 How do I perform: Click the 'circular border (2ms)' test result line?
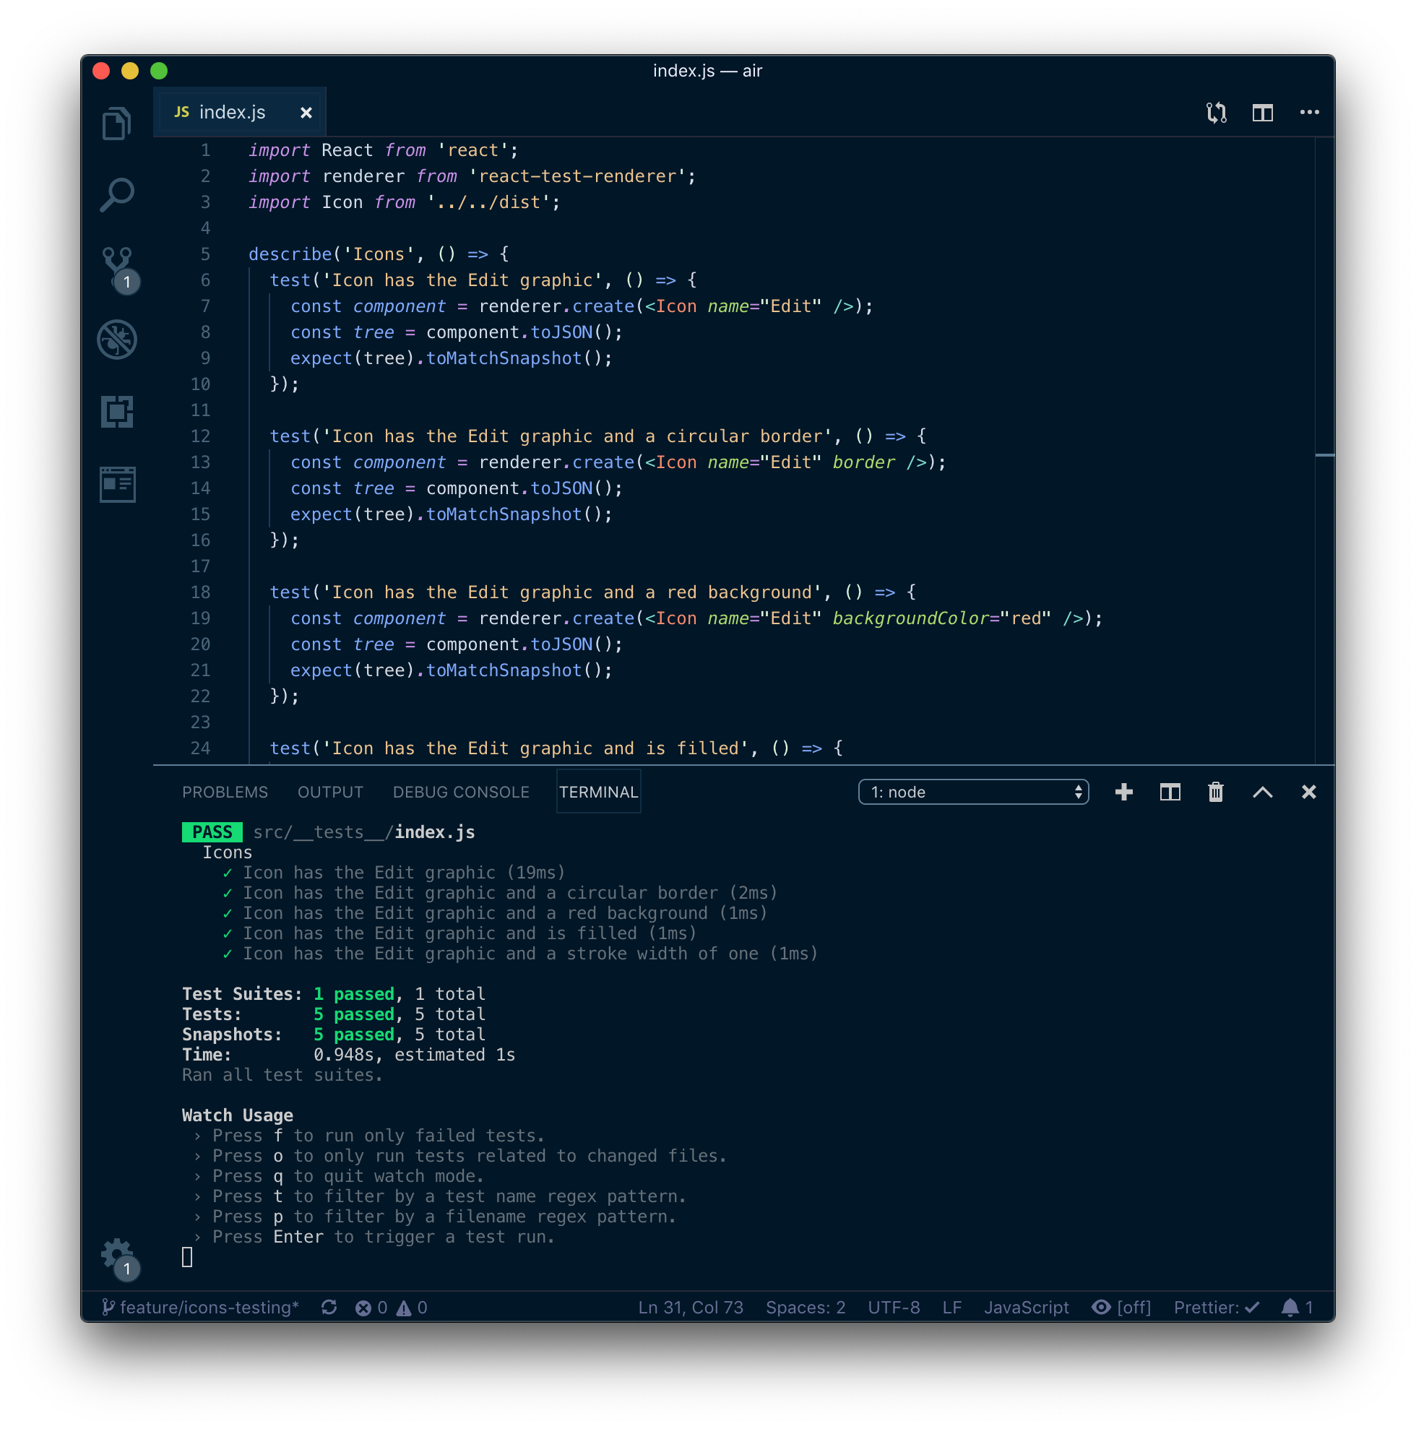(x=500, y=893)
